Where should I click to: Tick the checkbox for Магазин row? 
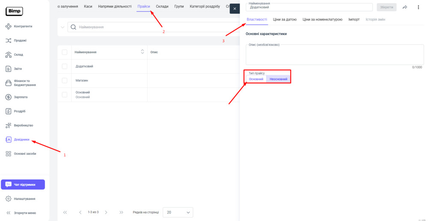pos(65,81)
